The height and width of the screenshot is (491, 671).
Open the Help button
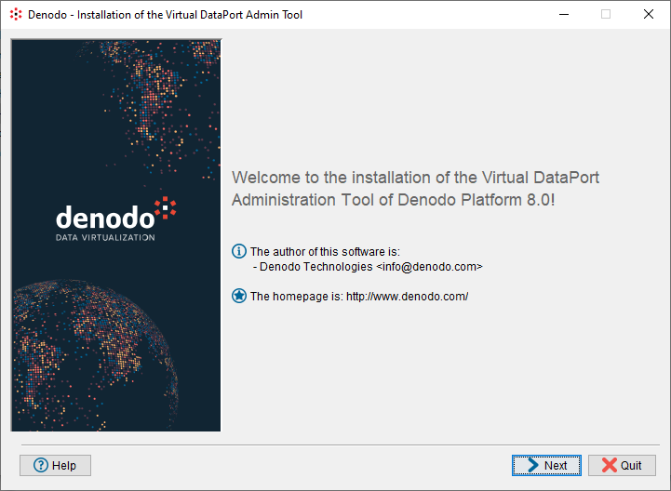55,465
